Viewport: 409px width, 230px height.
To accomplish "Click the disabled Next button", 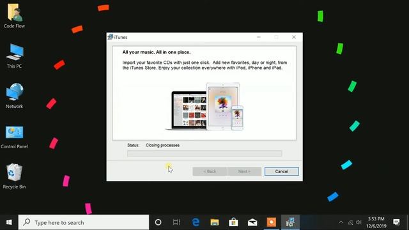I will click(x=244, y=171).
